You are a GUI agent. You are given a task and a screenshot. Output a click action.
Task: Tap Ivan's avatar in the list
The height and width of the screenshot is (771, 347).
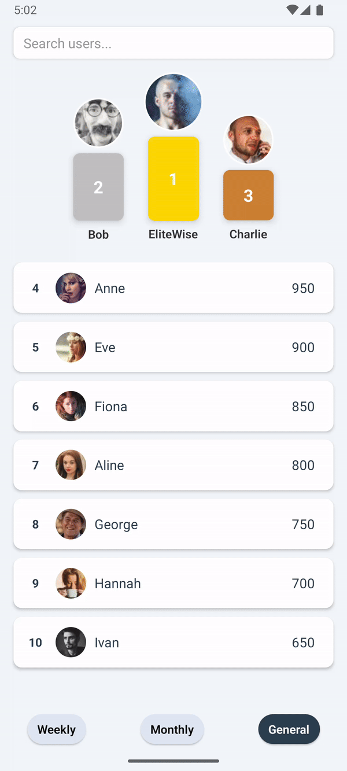coord(71,642)
